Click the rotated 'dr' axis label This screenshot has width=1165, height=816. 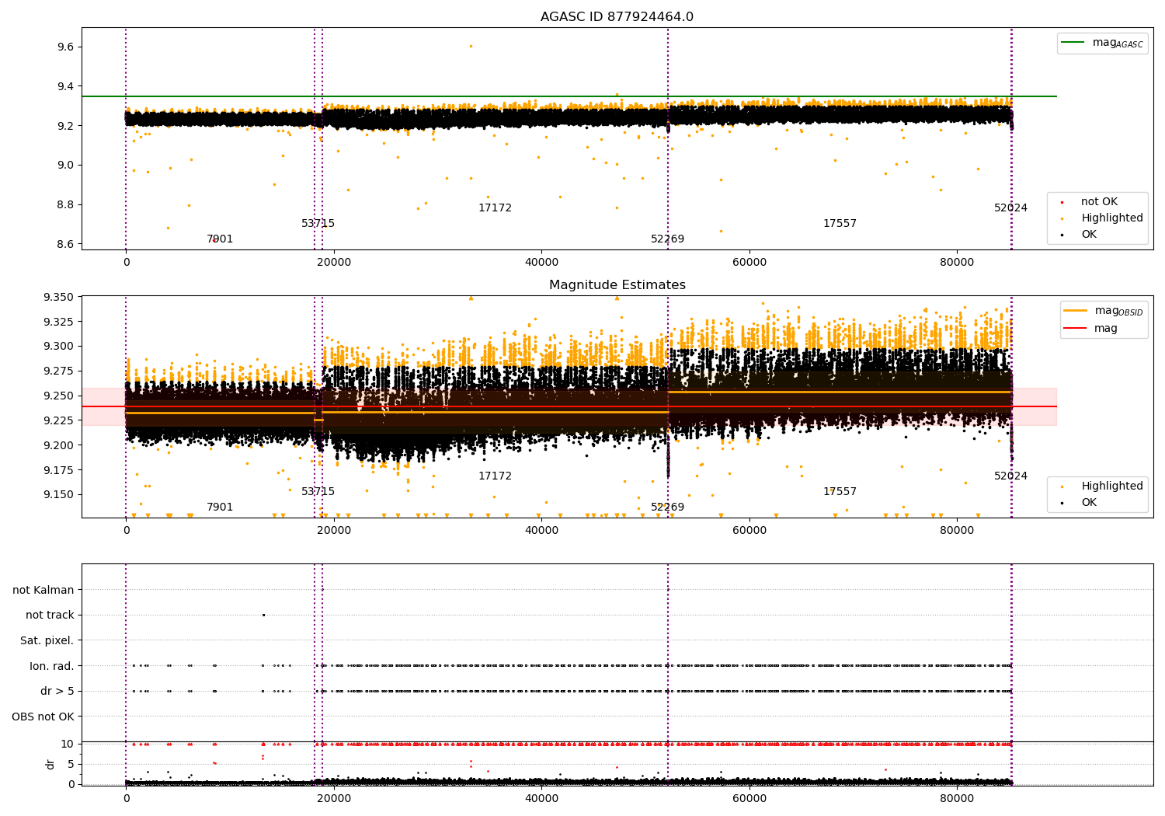tap(50, 764)
